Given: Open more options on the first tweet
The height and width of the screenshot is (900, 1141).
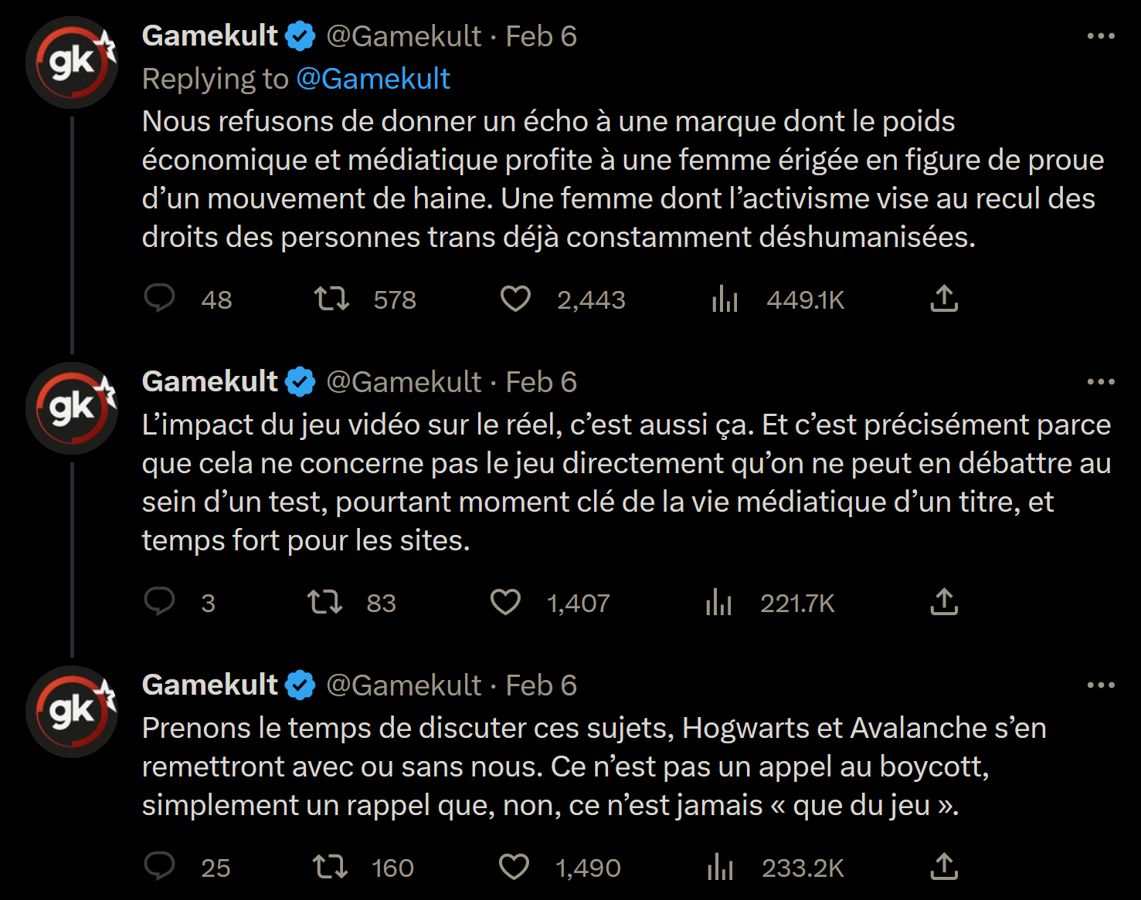Looking at the screenshot, I should point(1100,36).
